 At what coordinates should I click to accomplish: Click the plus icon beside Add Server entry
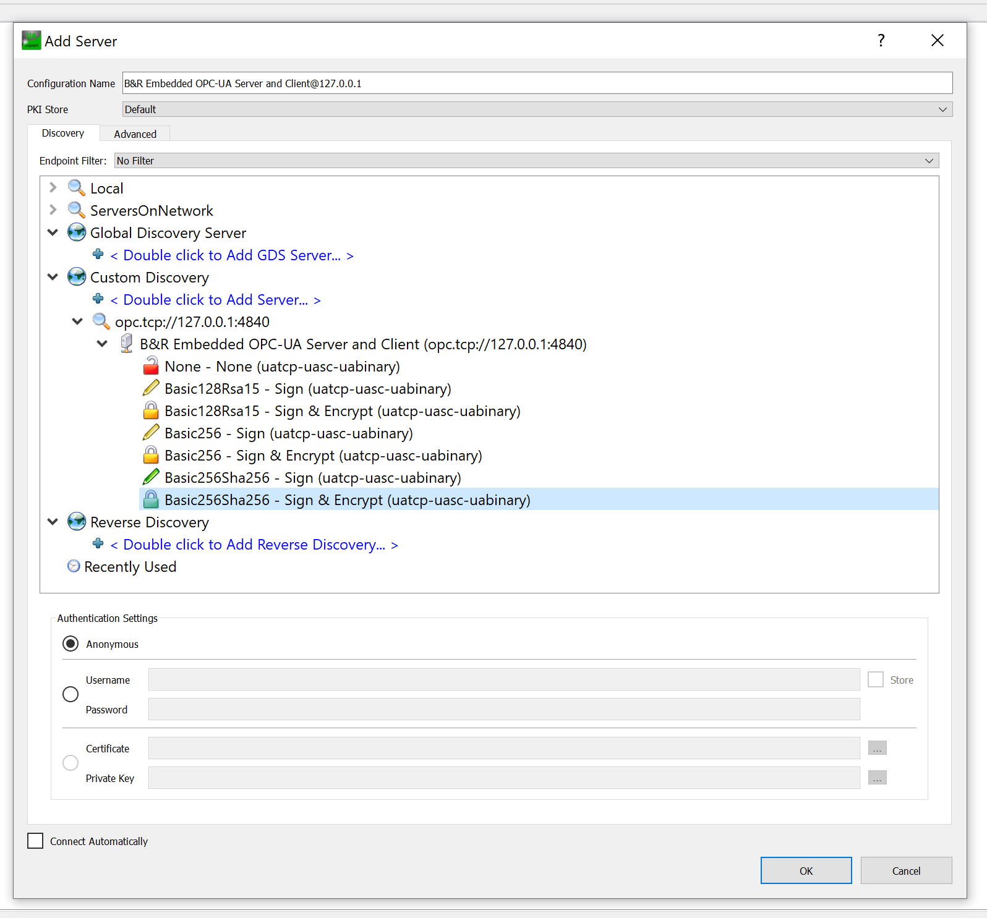coord(98,299)
